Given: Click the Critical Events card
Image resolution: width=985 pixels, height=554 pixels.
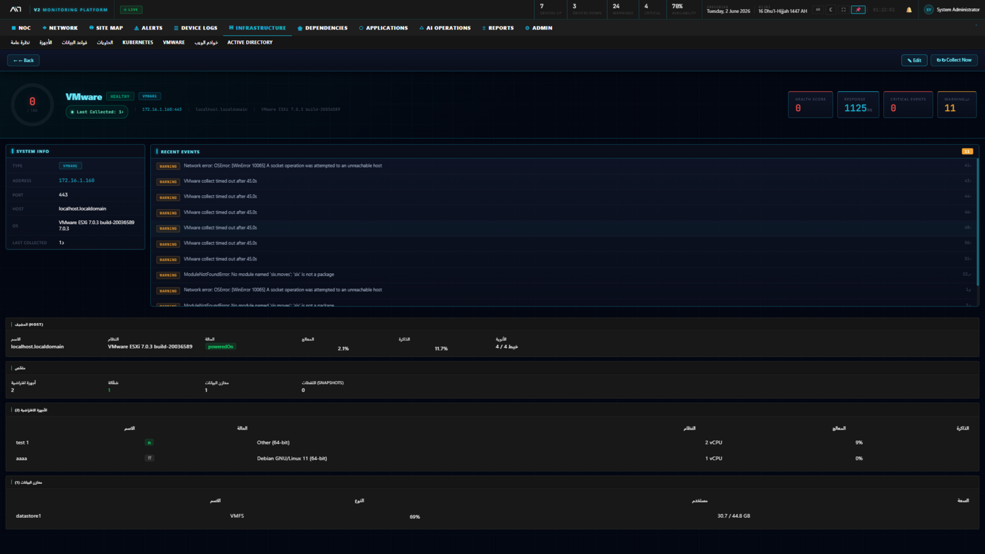Looking at the screenshot, I should click(908, 105).
